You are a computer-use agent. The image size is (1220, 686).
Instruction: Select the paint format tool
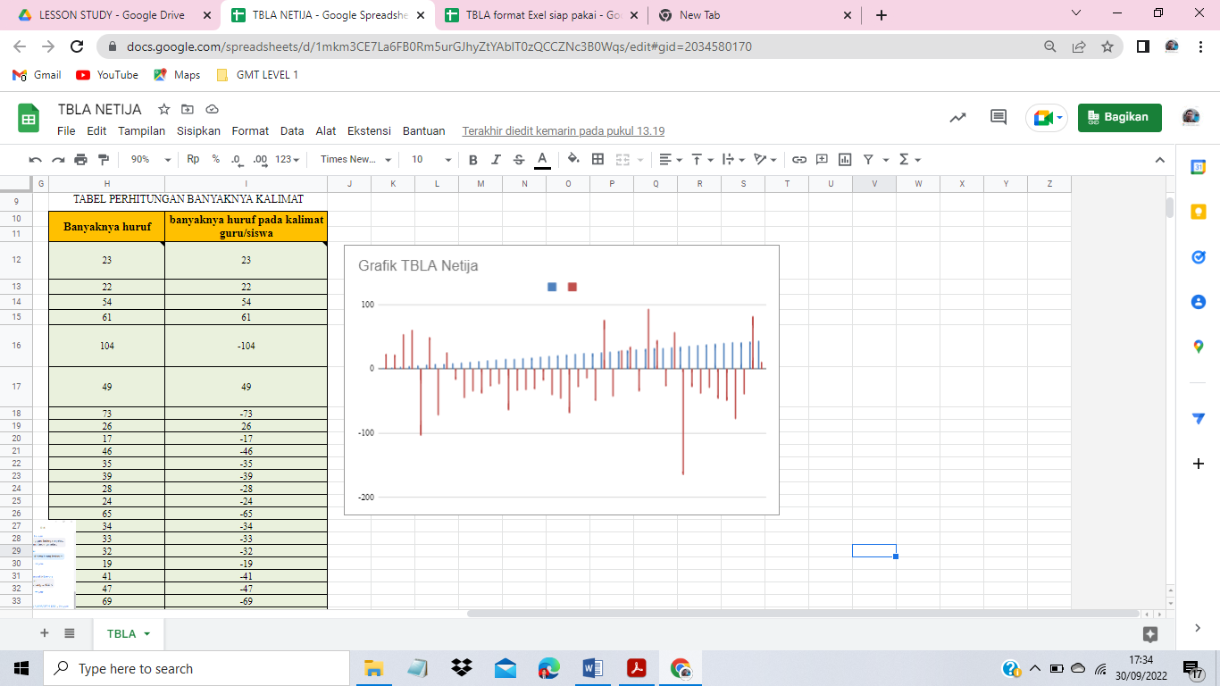[x=104, y=160]
